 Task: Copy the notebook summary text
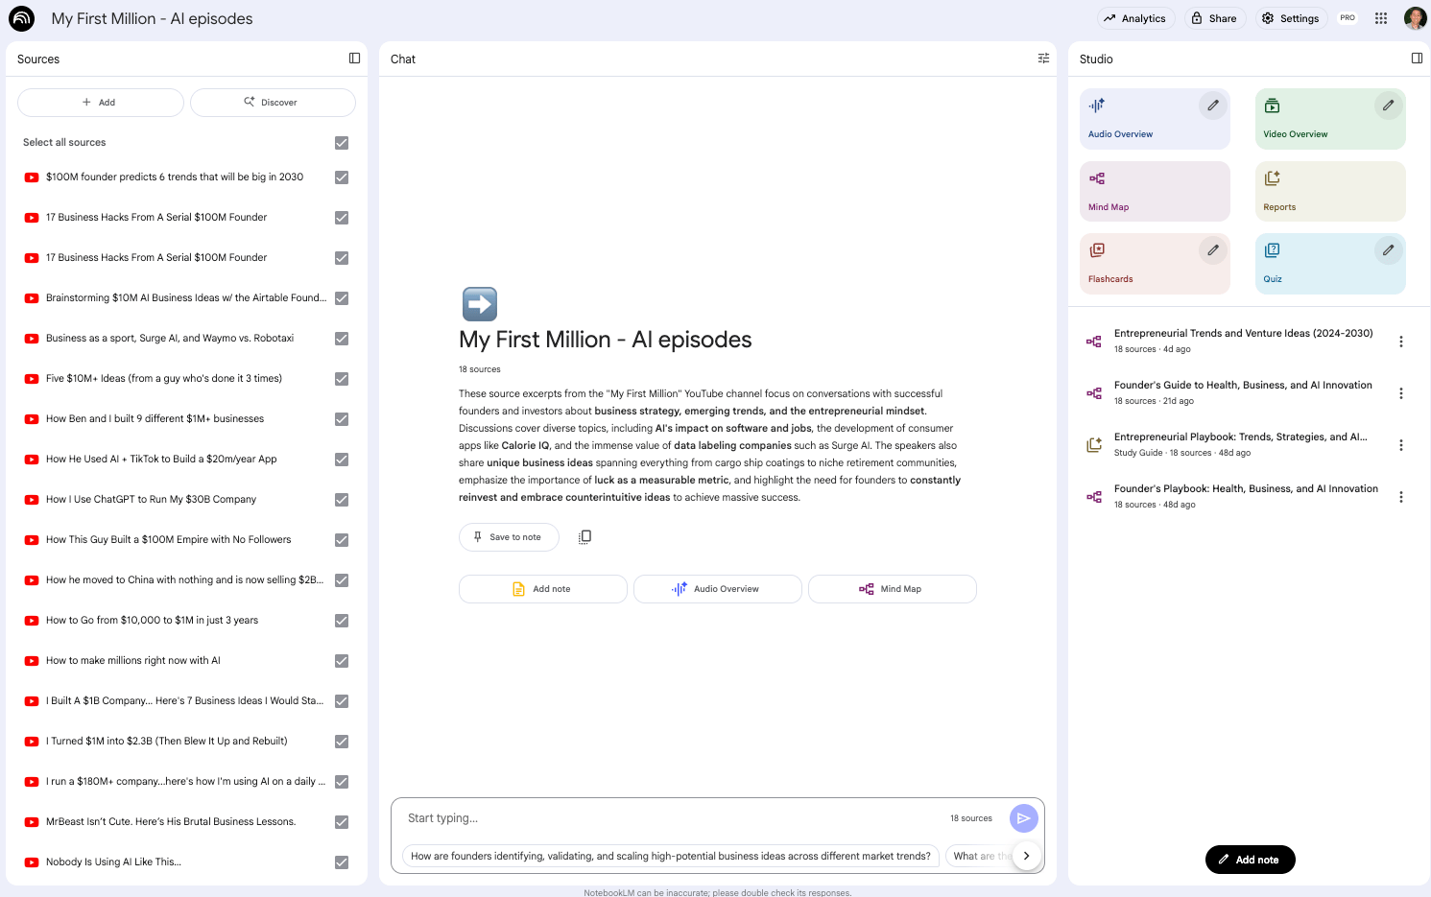tap(584, 537)
